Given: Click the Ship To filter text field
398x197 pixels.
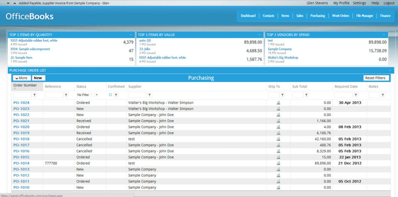Looking at the screenshot, I should click(x=274, y=95).
